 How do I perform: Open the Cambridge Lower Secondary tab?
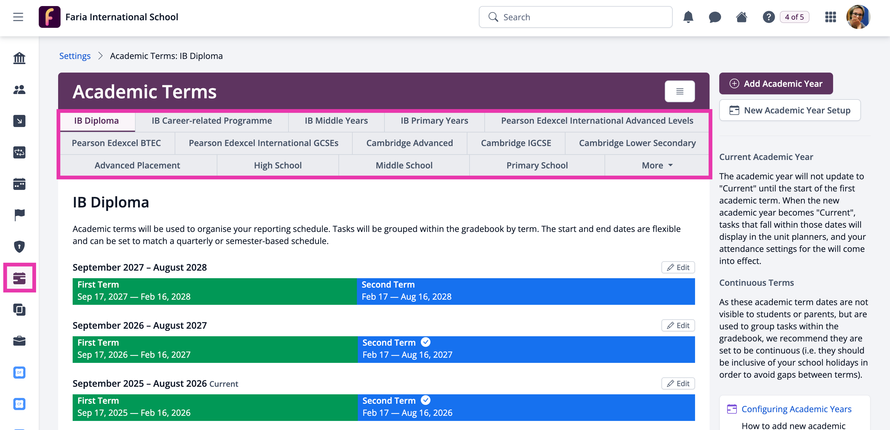pos(637,143)
